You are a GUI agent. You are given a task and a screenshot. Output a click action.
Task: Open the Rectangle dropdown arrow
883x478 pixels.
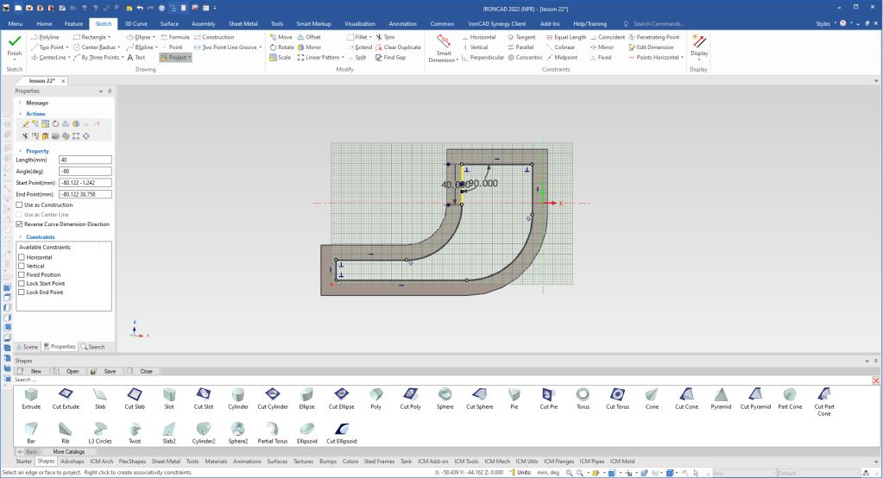click(x=109, y=37)
